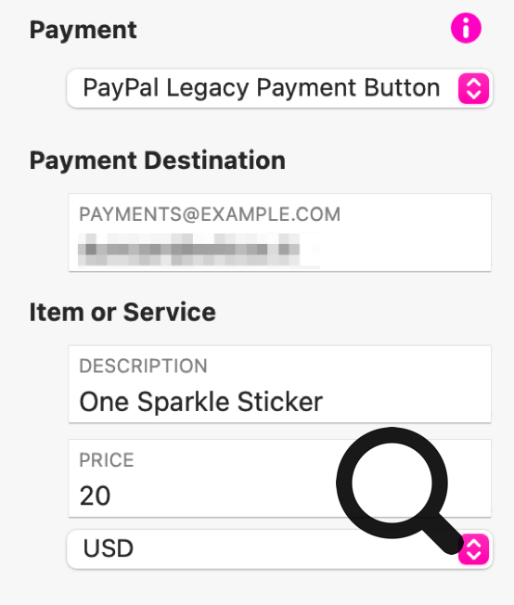Focus the payment destination email field
Screen dimensions: 514x605
tap(280, 233)
